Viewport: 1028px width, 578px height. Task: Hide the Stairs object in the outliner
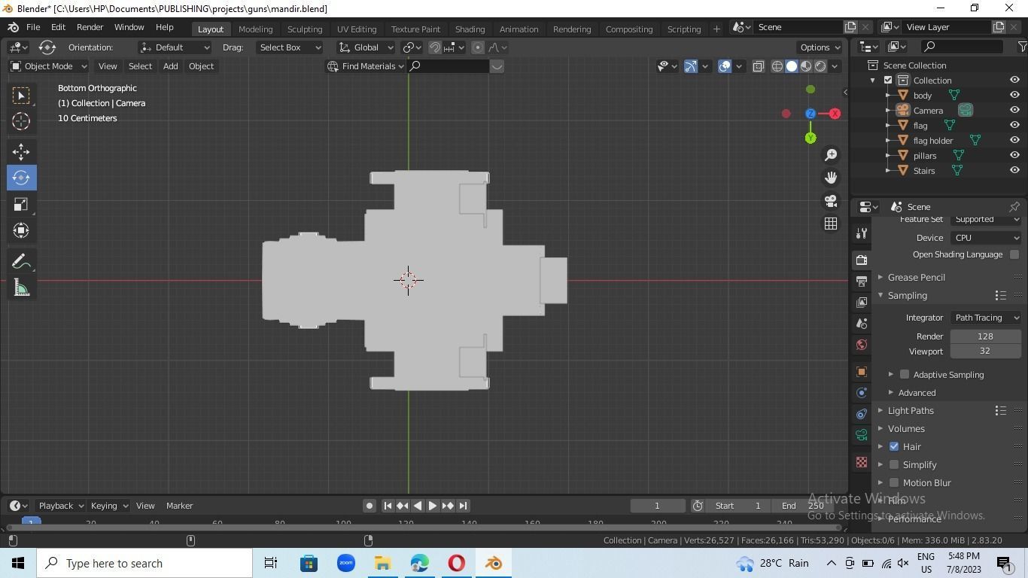point(1014,171)
